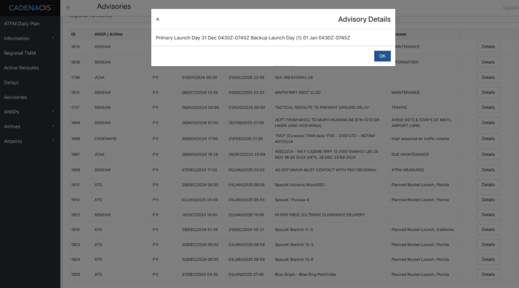The height and width of the screenshot is (288, 519).
Task: Open Details for advisory 1796
Action: point(488,77)
